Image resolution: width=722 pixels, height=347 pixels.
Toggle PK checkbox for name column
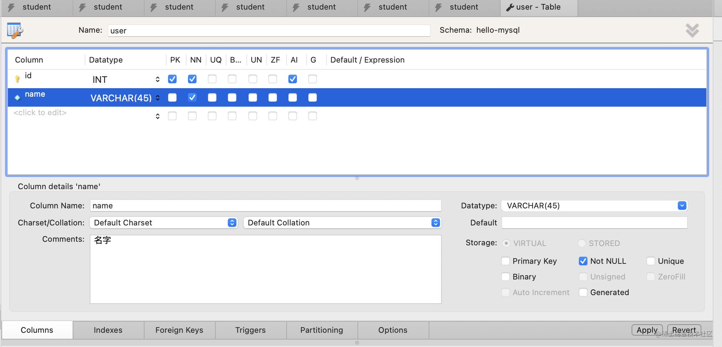172,97
